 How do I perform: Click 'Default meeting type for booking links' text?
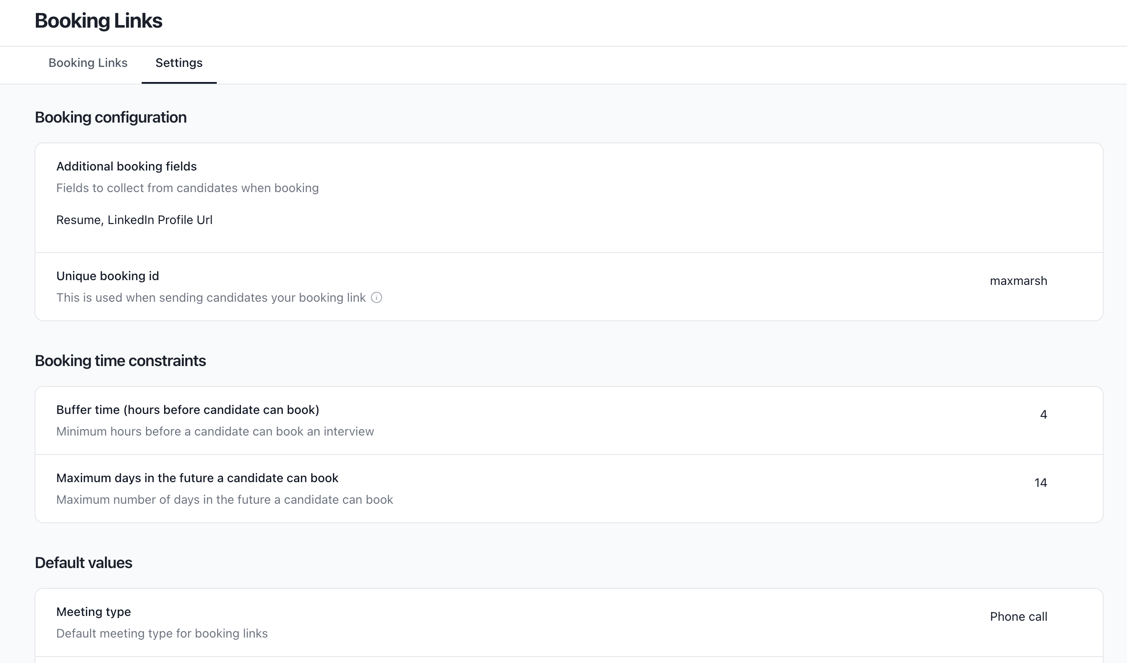162,634
